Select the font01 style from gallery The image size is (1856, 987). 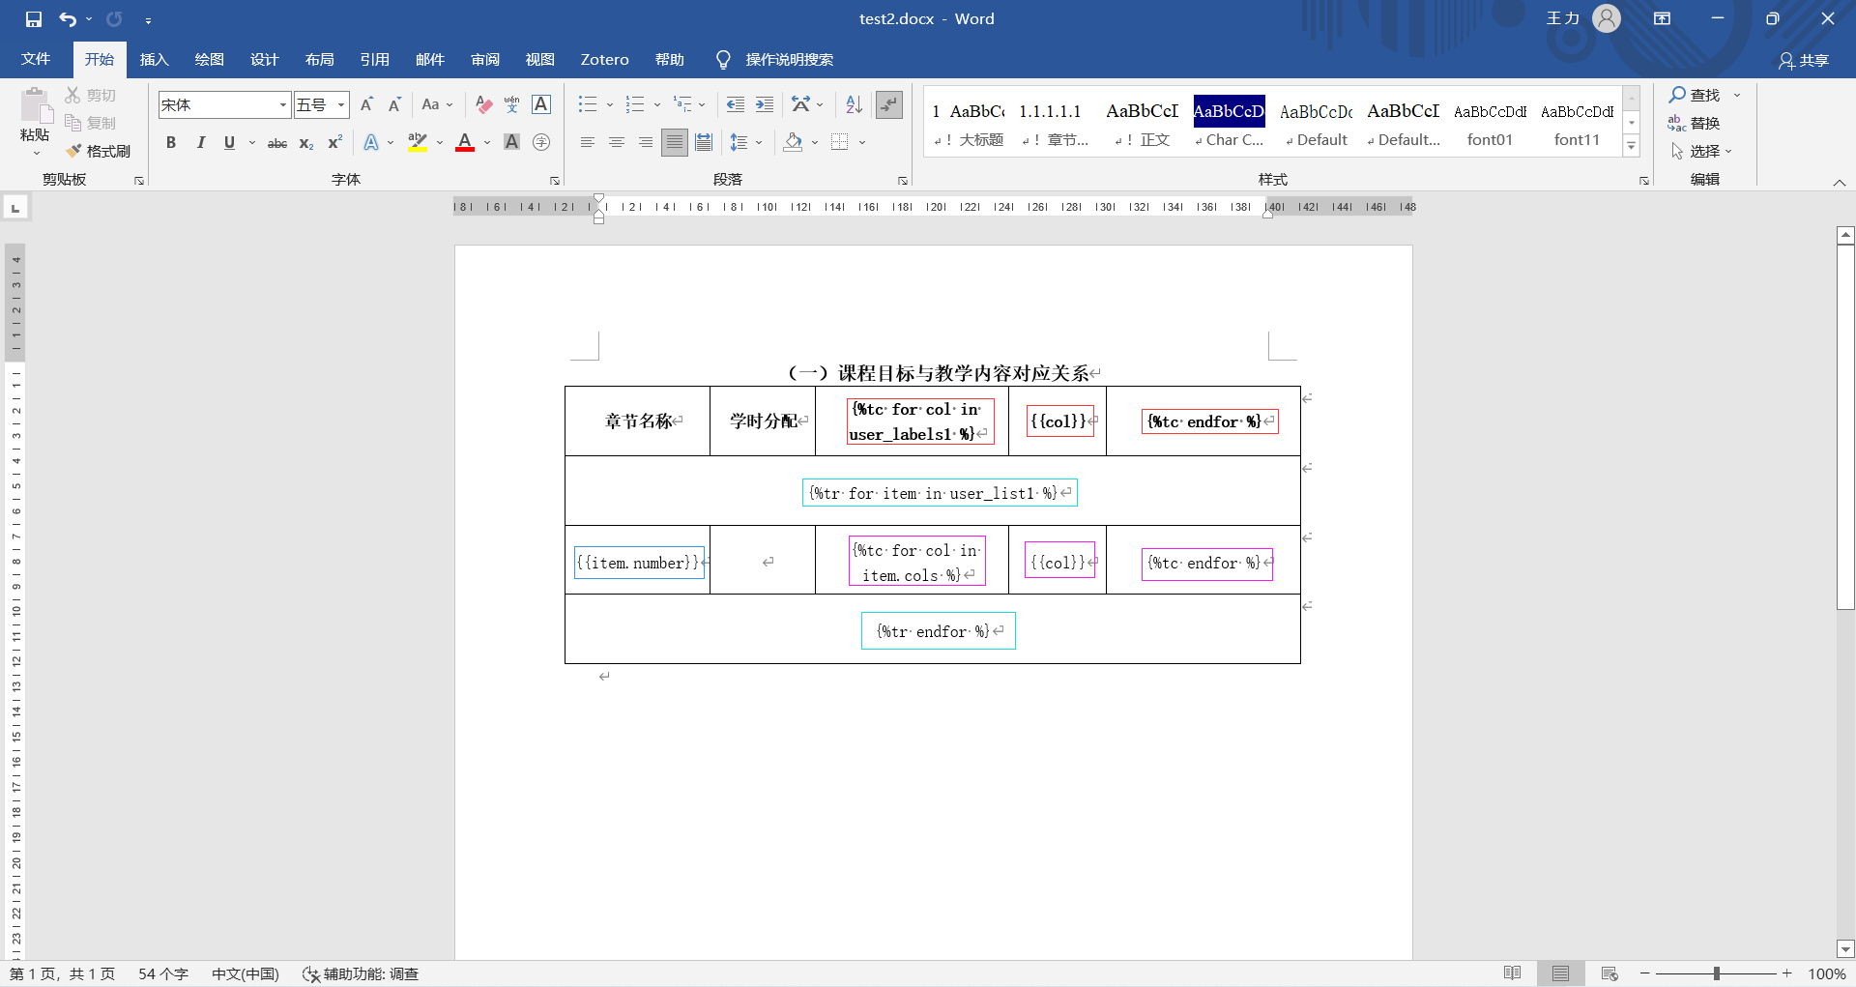[x=1489, y=124]
